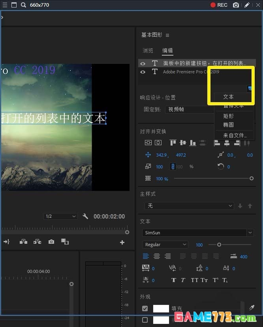Choose 文本 from the new layer menu
Viewport: 263px width, 327px height.
pos(228,97)
